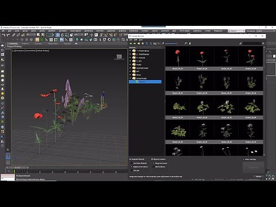The image size is (276, 207).
Task: Expand the folder beginning with "1 -"
Action: point(130,51)
